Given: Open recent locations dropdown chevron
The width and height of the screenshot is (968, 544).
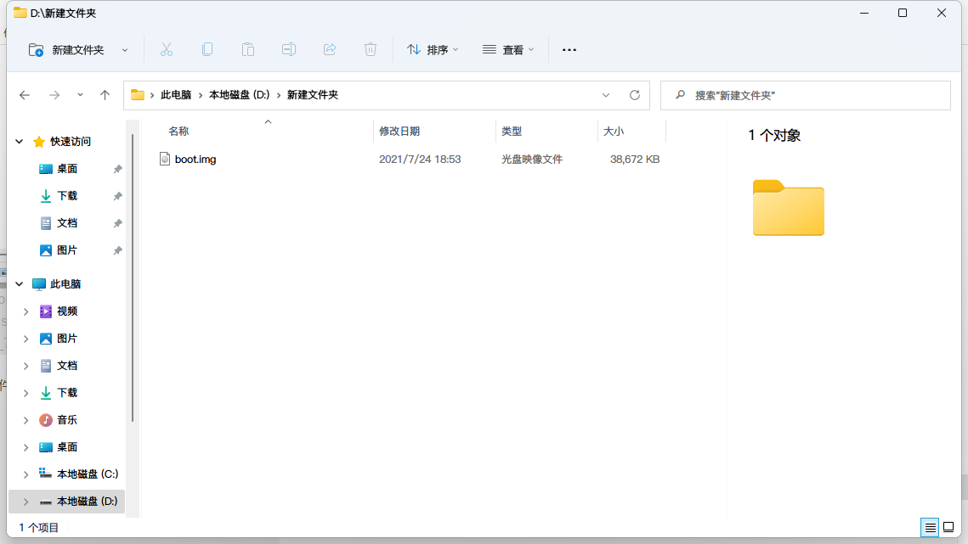Looking at the screenshot, I should [80, 95].
